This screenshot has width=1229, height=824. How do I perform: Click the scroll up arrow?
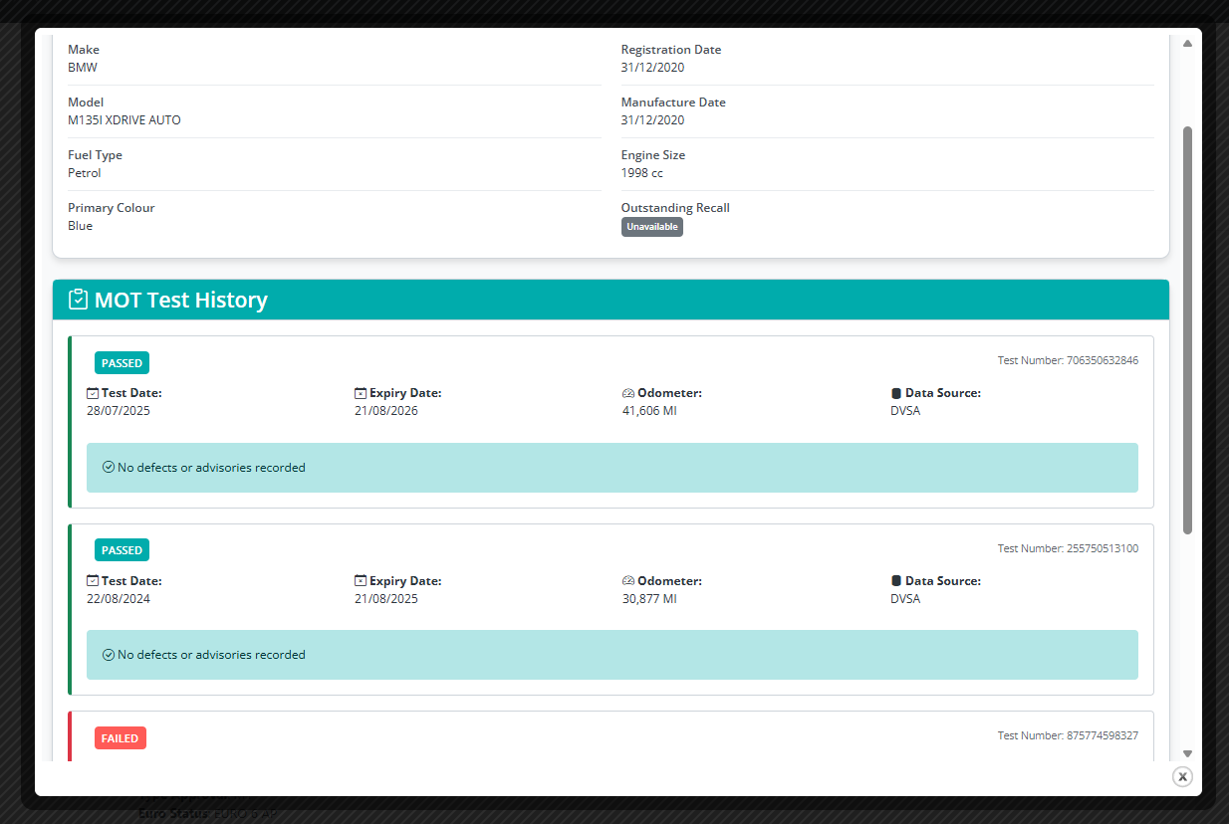1186,44
